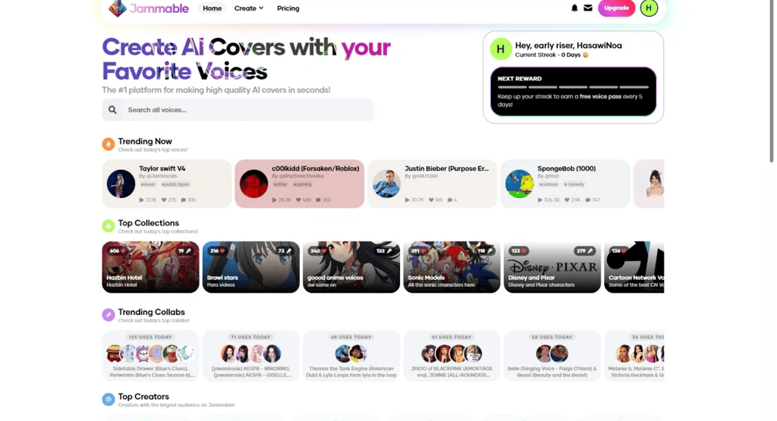Open the 125 uses today collab card
This screenshot has height=421, width=777.
point(151,356)
